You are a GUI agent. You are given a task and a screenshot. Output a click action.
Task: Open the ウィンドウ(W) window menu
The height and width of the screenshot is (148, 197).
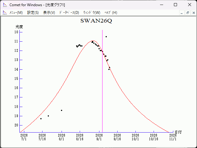[x=92, y=13]
